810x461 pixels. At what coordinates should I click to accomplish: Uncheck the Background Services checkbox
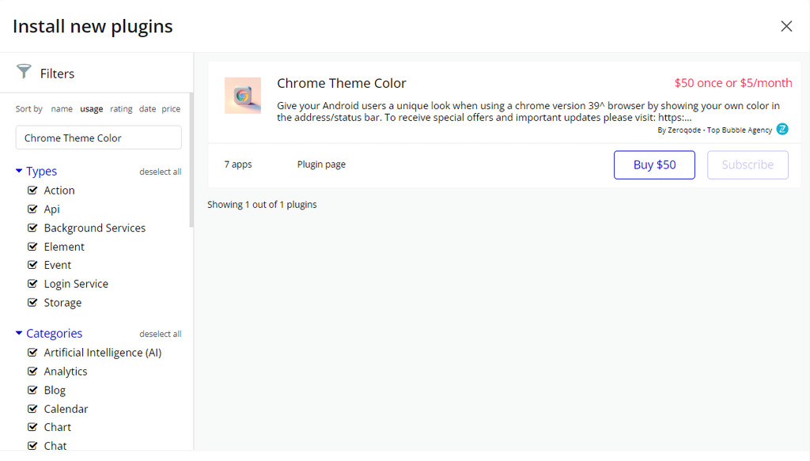pyautogui.click(x=32, y=228)
